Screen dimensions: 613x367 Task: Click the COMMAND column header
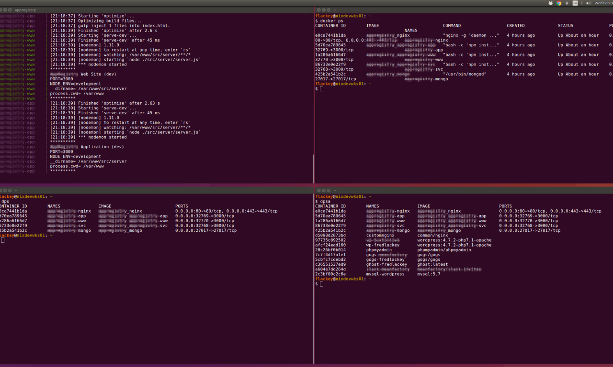[452, 26]
